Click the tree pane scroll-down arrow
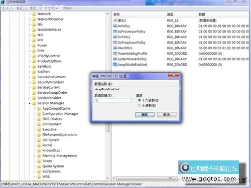Image resolution: width=251 pixels, height=188 pixels. coord(107,178)
